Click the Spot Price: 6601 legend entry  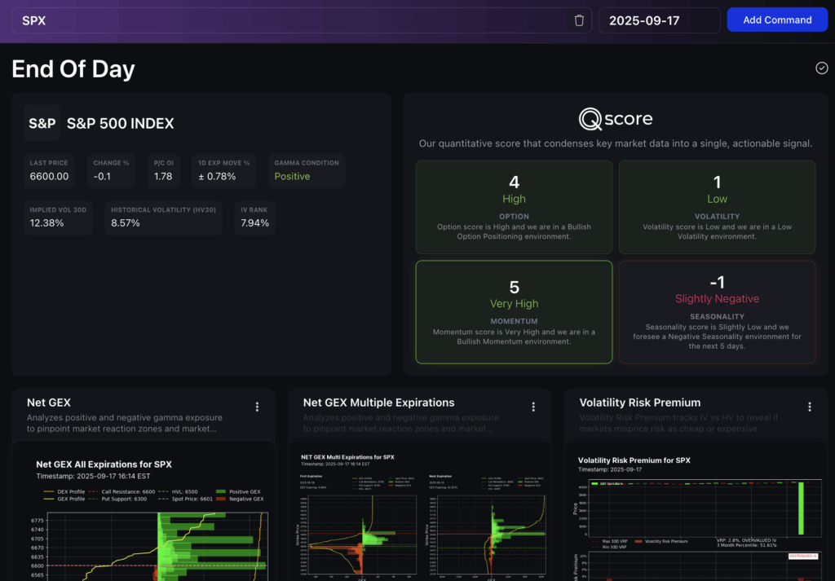click(185, 499)
